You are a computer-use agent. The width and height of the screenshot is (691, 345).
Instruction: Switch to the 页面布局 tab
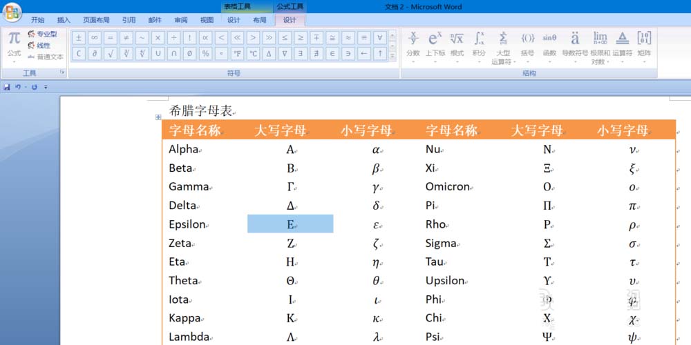point(96,20)
